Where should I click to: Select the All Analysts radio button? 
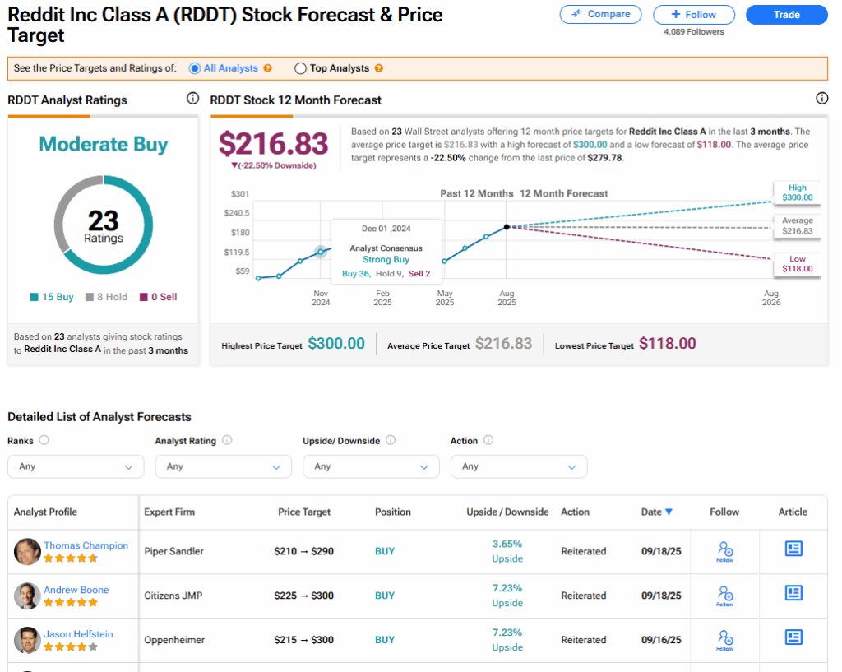point(195,69)
